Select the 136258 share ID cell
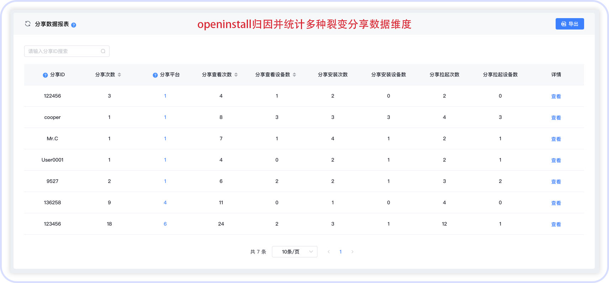609x283 pixels. pyautogui.click(x=52, y=203)
